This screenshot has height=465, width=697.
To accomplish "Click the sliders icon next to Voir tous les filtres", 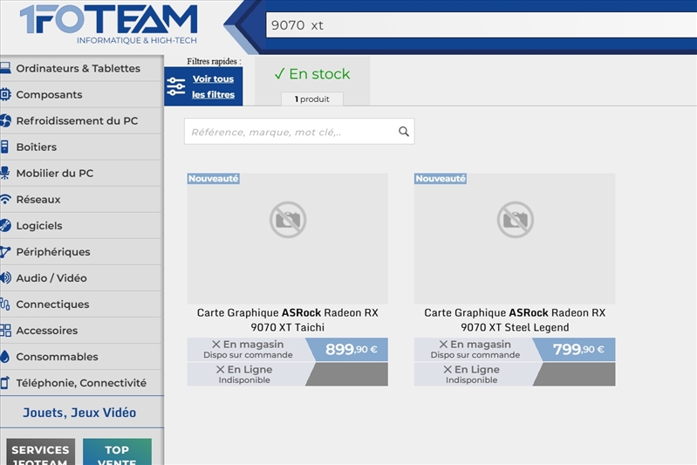I will tap(176, 86).
